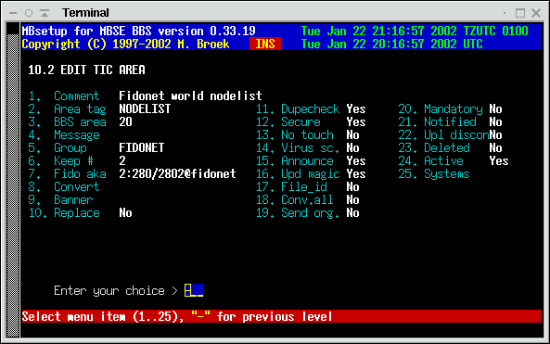Click the 19. Send org. option
550x344 pixels.
(298, 212)
